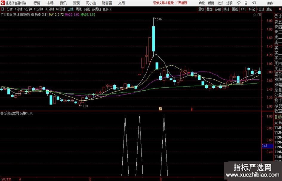Open the 发现 menu
Screen dimensions: 282x181
tap(76, 3)
